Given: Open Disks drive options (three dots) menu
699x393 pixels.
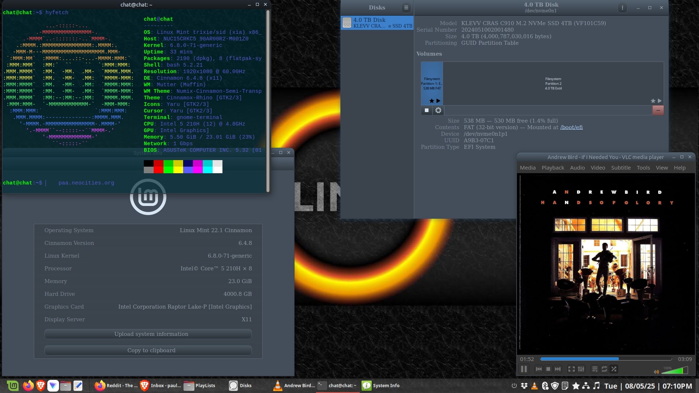Looking at the screenshot, I should click(x=622, y=8).
